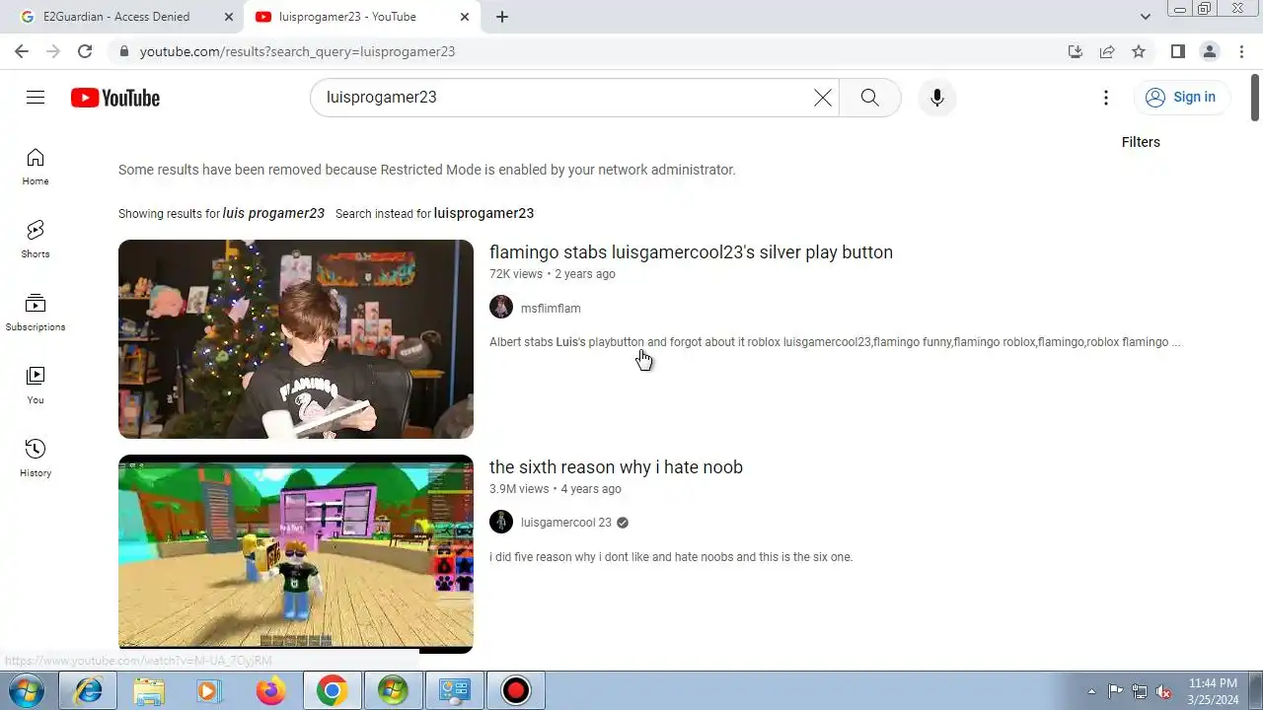Open the YouTube hamburger guide menu
The width and height of the screenshot is (1263, 710).
point(36,97)
